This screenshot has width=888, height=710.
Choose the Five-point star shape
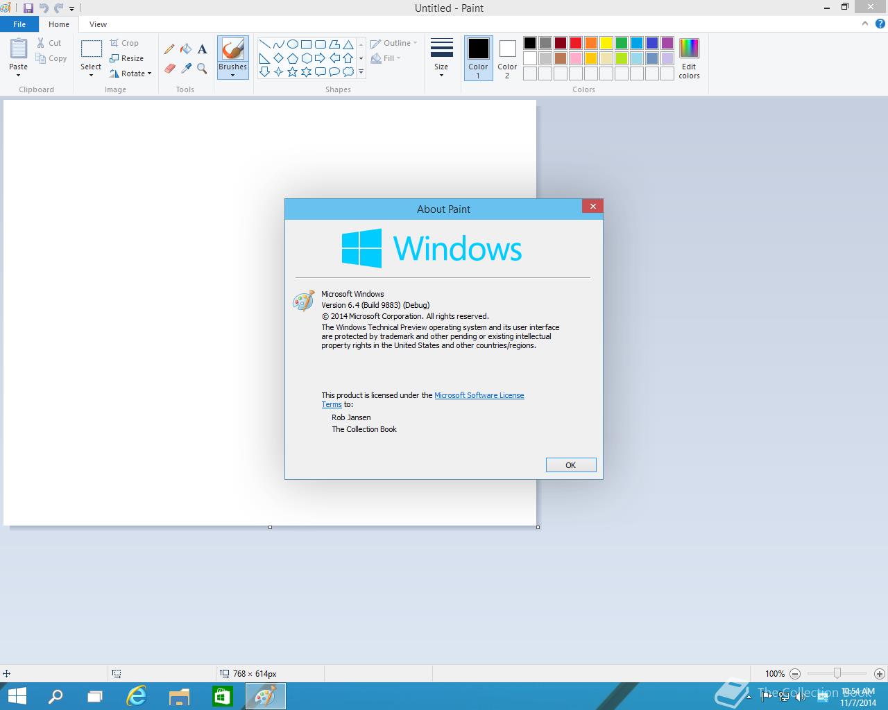292,71
